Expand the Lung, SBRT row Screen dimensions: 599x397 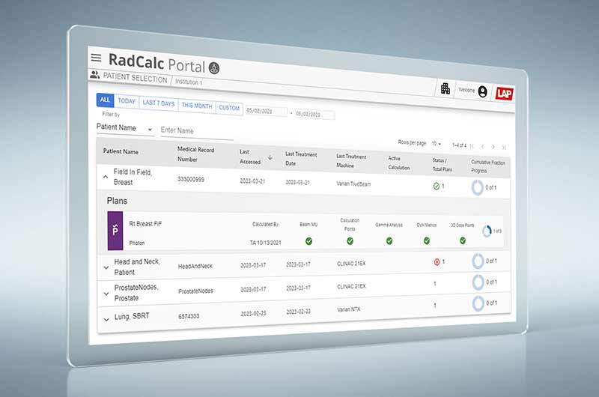106,319
